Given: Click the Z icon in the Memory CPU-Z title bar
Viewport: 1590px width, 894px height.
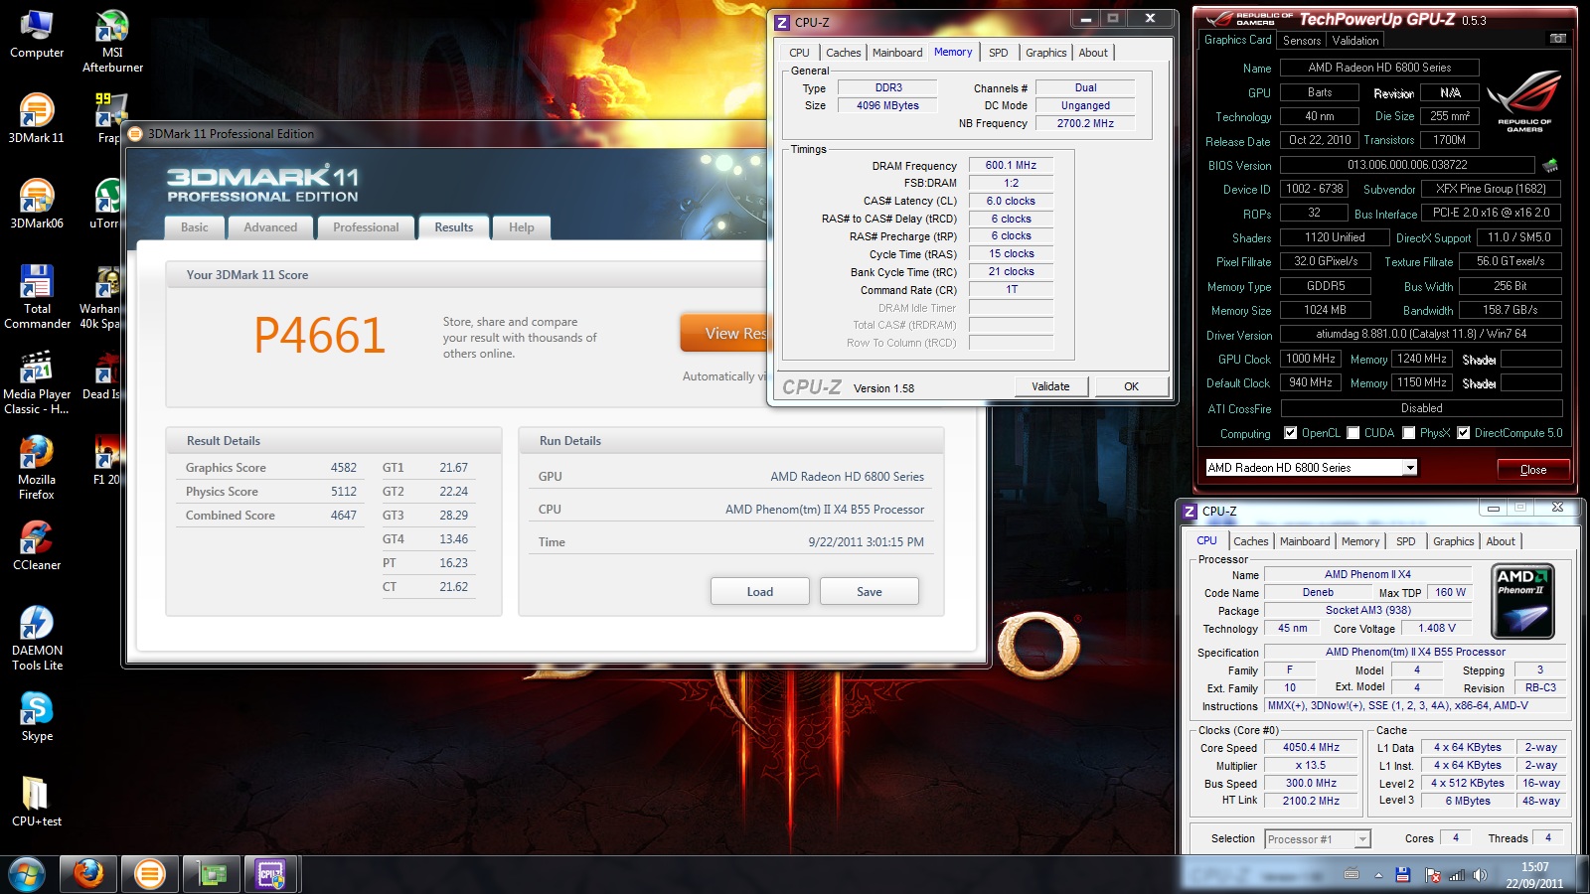Looking at the screenshot, I should [x=783, y=22].
